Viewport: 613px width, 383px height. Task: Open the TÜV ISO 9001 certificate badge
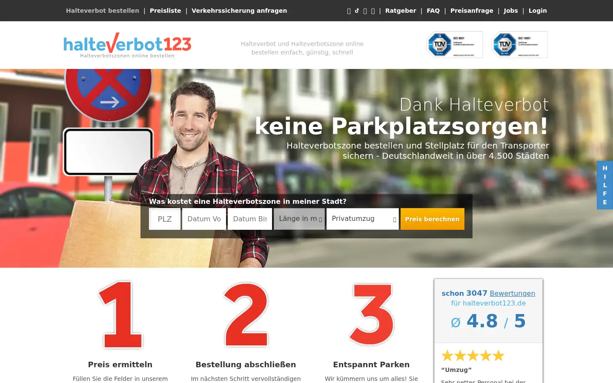point(455,45)
